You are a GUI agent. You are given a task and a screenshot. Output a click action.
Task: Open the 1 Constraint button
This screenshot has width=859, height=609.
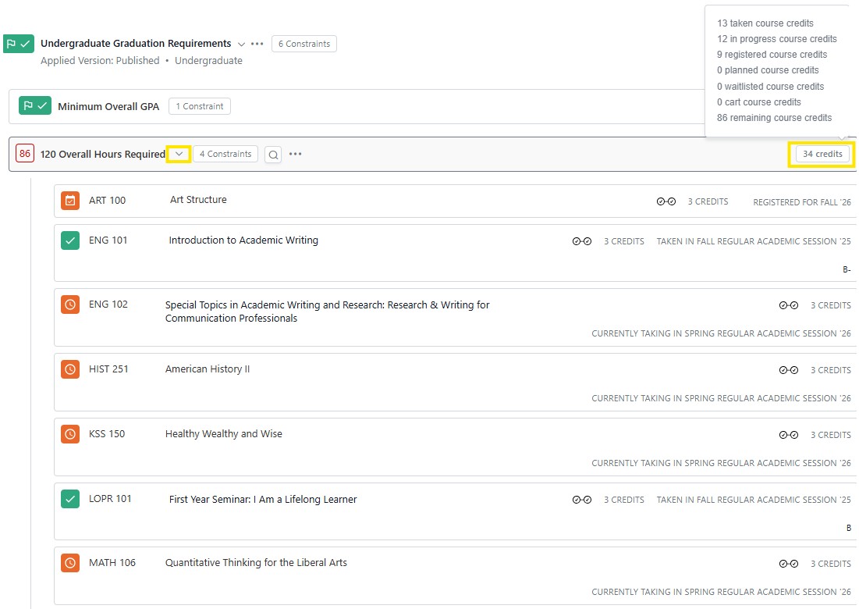pos(200,106)
